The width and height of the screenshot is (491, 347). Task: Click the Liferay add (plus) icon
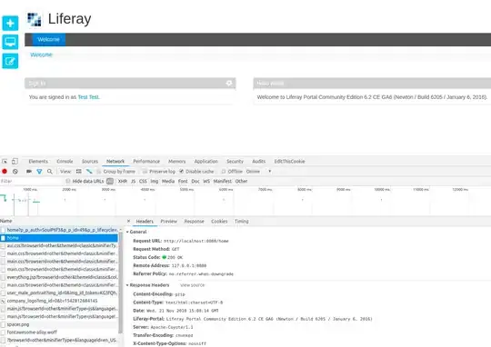10,23
